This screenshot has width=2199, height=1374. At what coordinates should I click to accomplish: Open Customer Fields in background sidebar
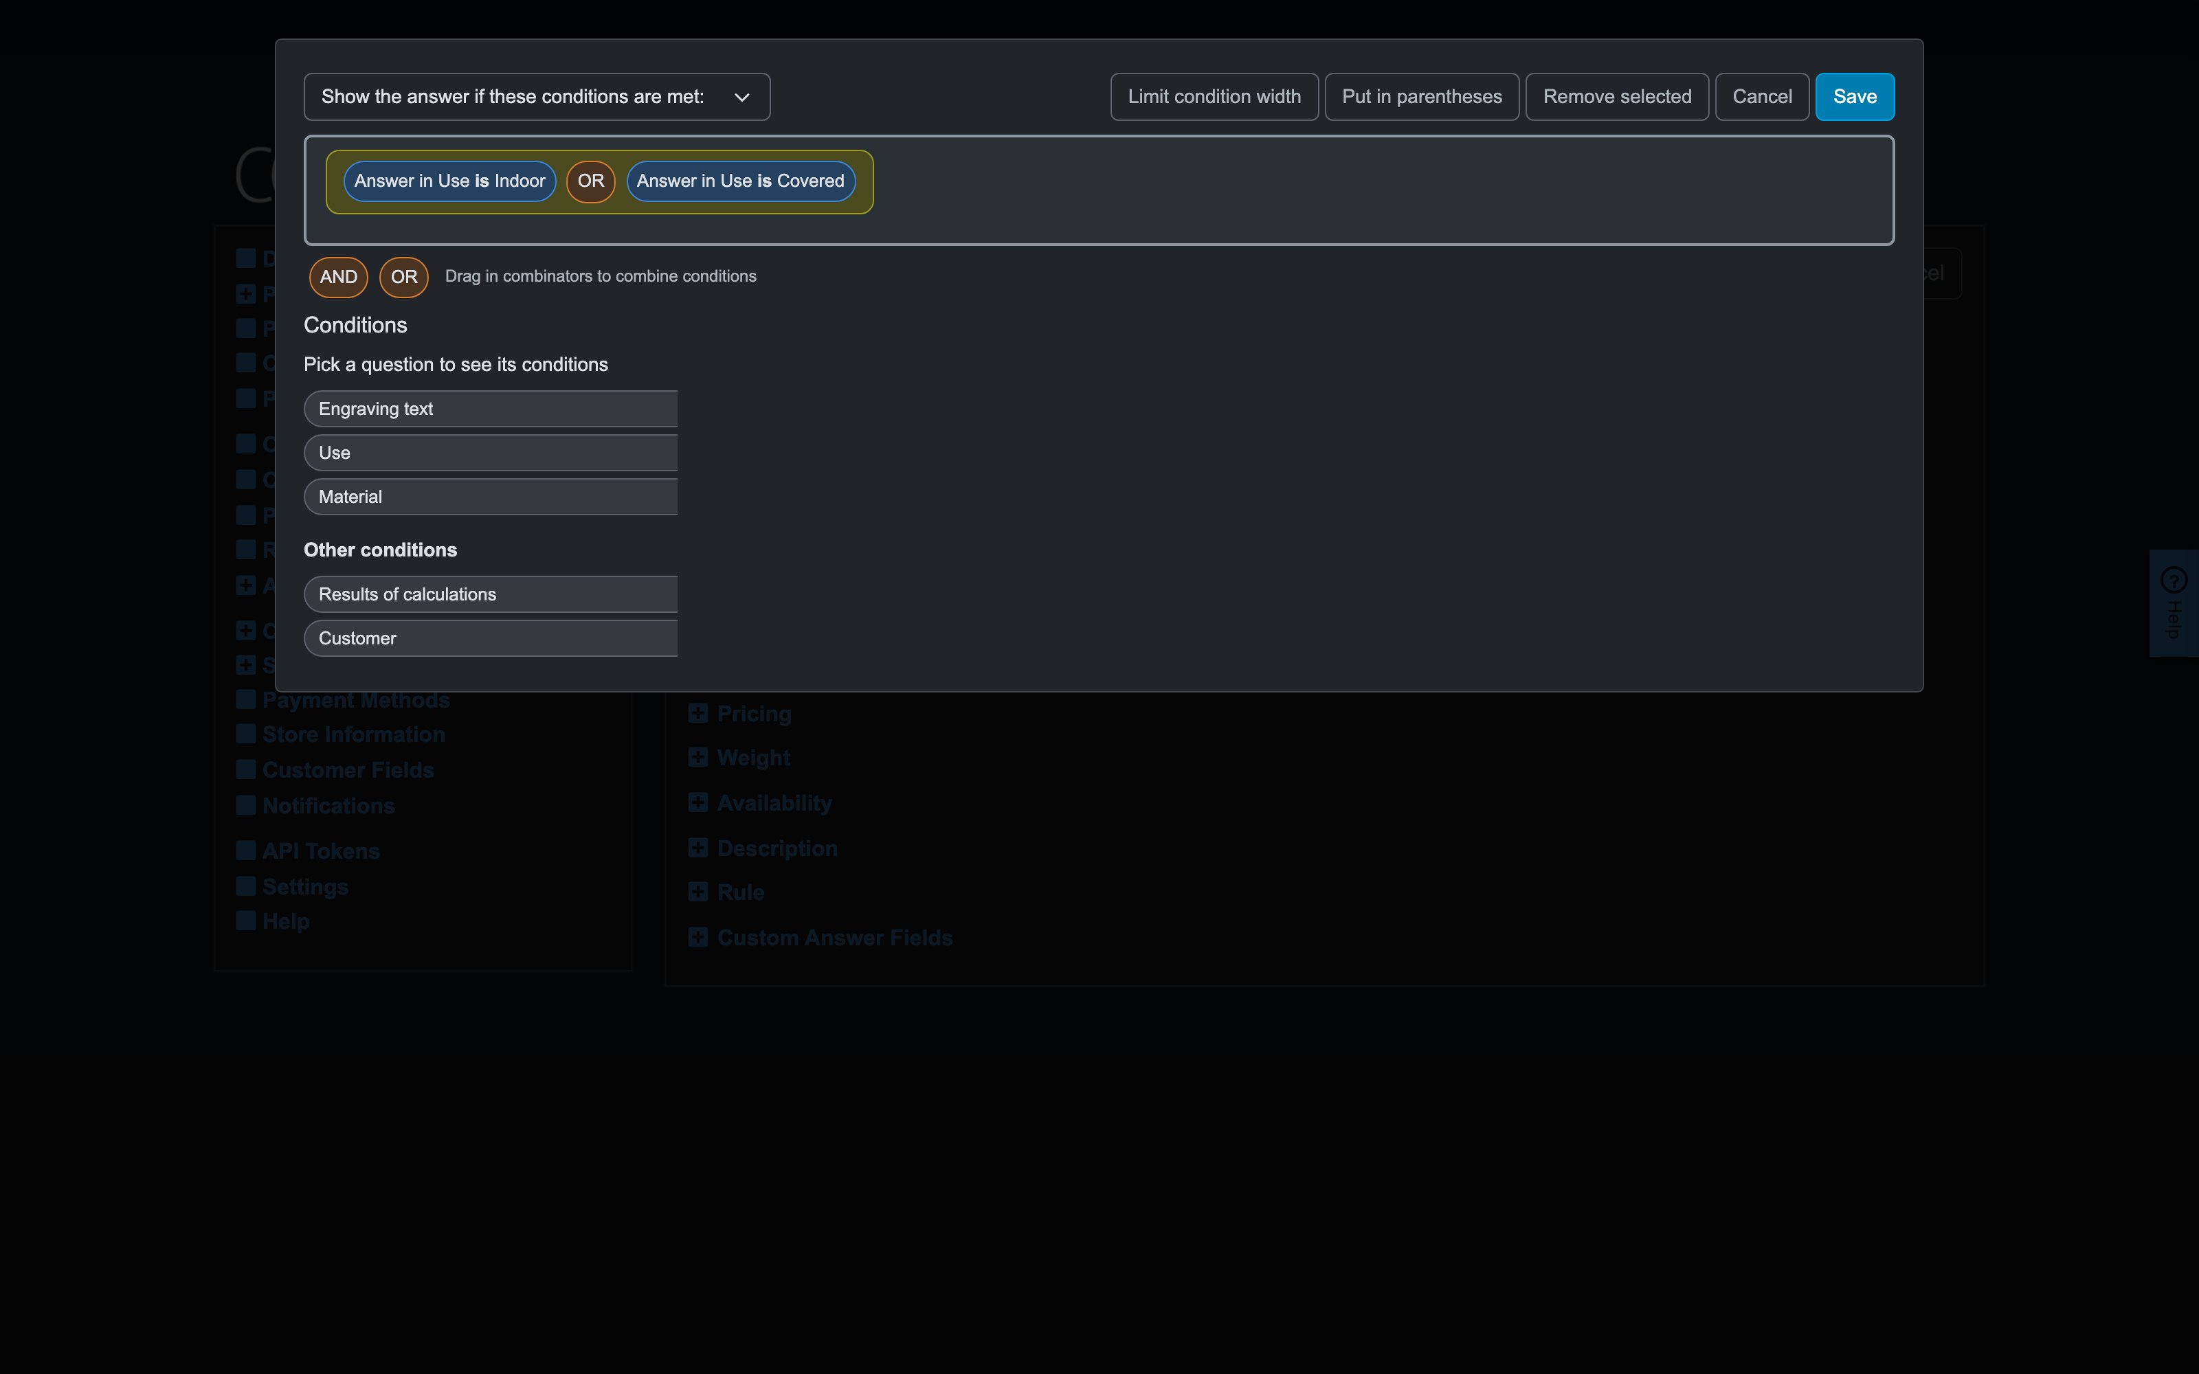tap(348, 769)
